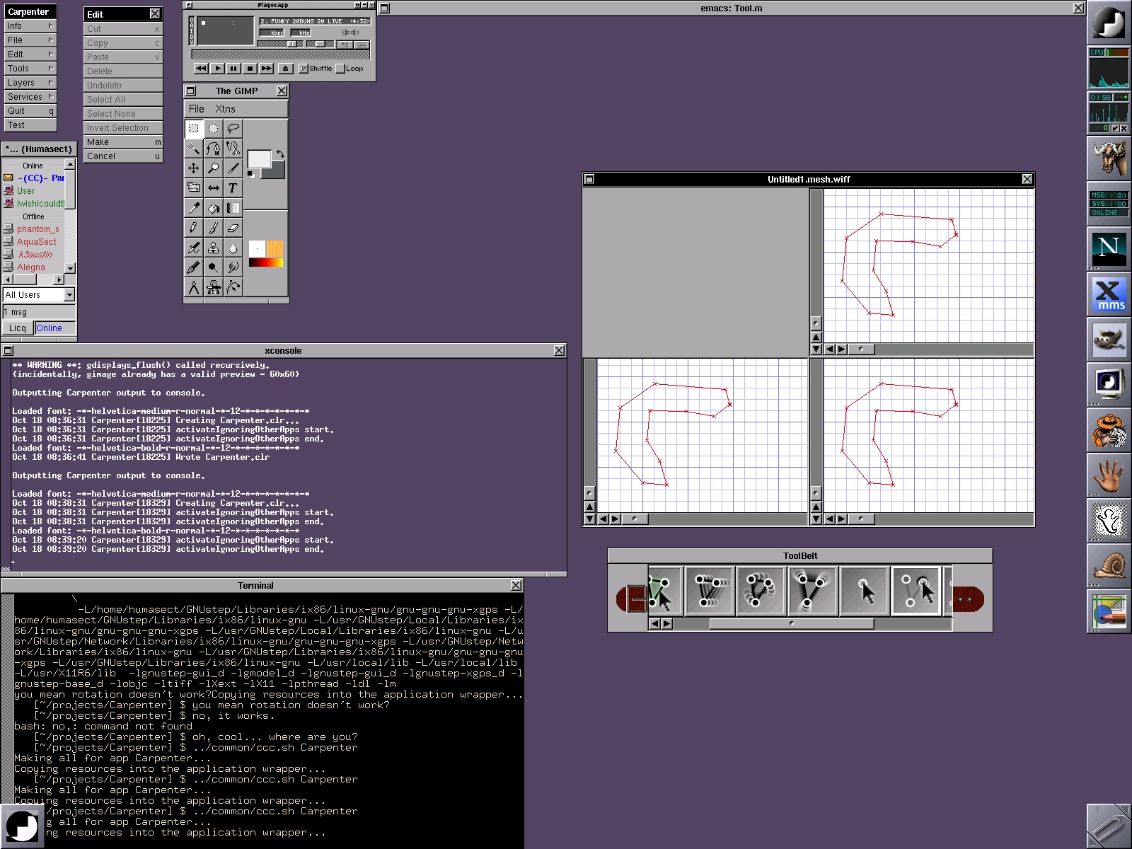This screenshot has width=1132, height=849.
Task: Open the All Users dropdown
Action: [69, 295]
